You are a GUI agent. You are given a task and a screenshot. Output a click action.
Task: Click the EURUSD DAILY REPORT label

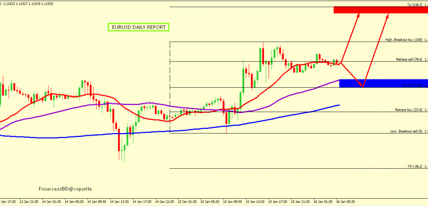(138, 27)
